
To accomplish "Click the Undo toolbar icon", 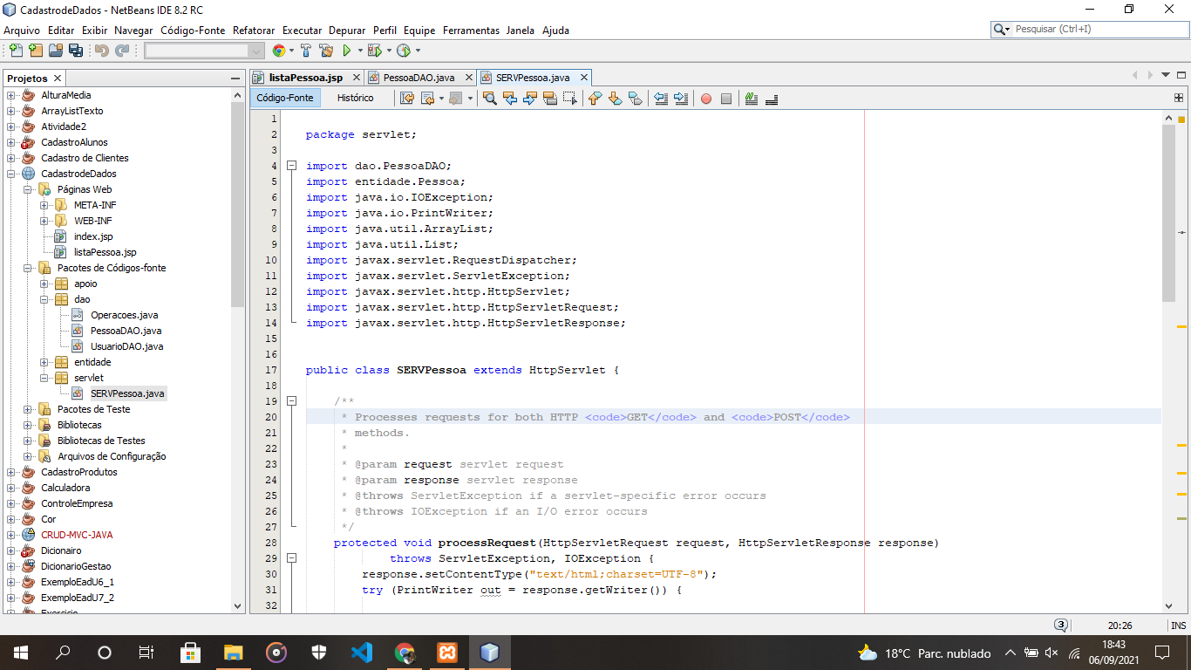I will [x=102, y=51].
